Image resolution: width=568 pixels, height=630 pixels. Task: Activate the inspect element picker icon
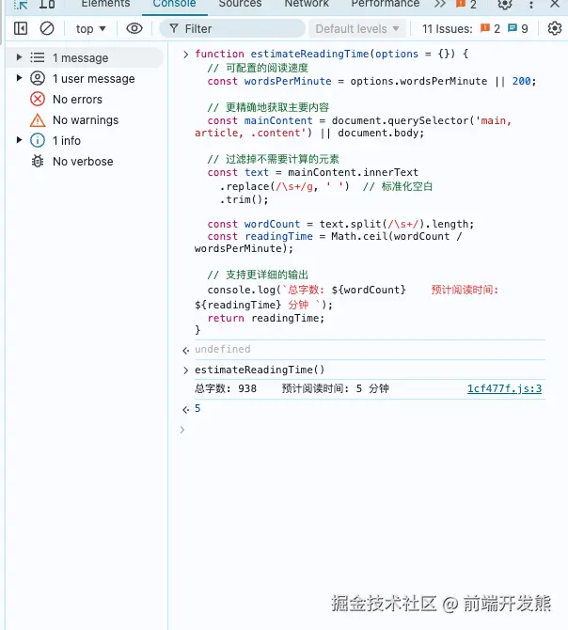point(21,5)
